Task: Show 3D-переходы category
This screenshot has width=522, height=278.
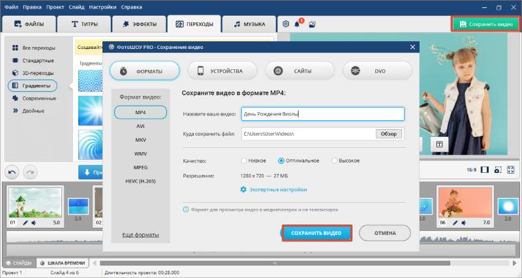Action: (x=33, y=73)
